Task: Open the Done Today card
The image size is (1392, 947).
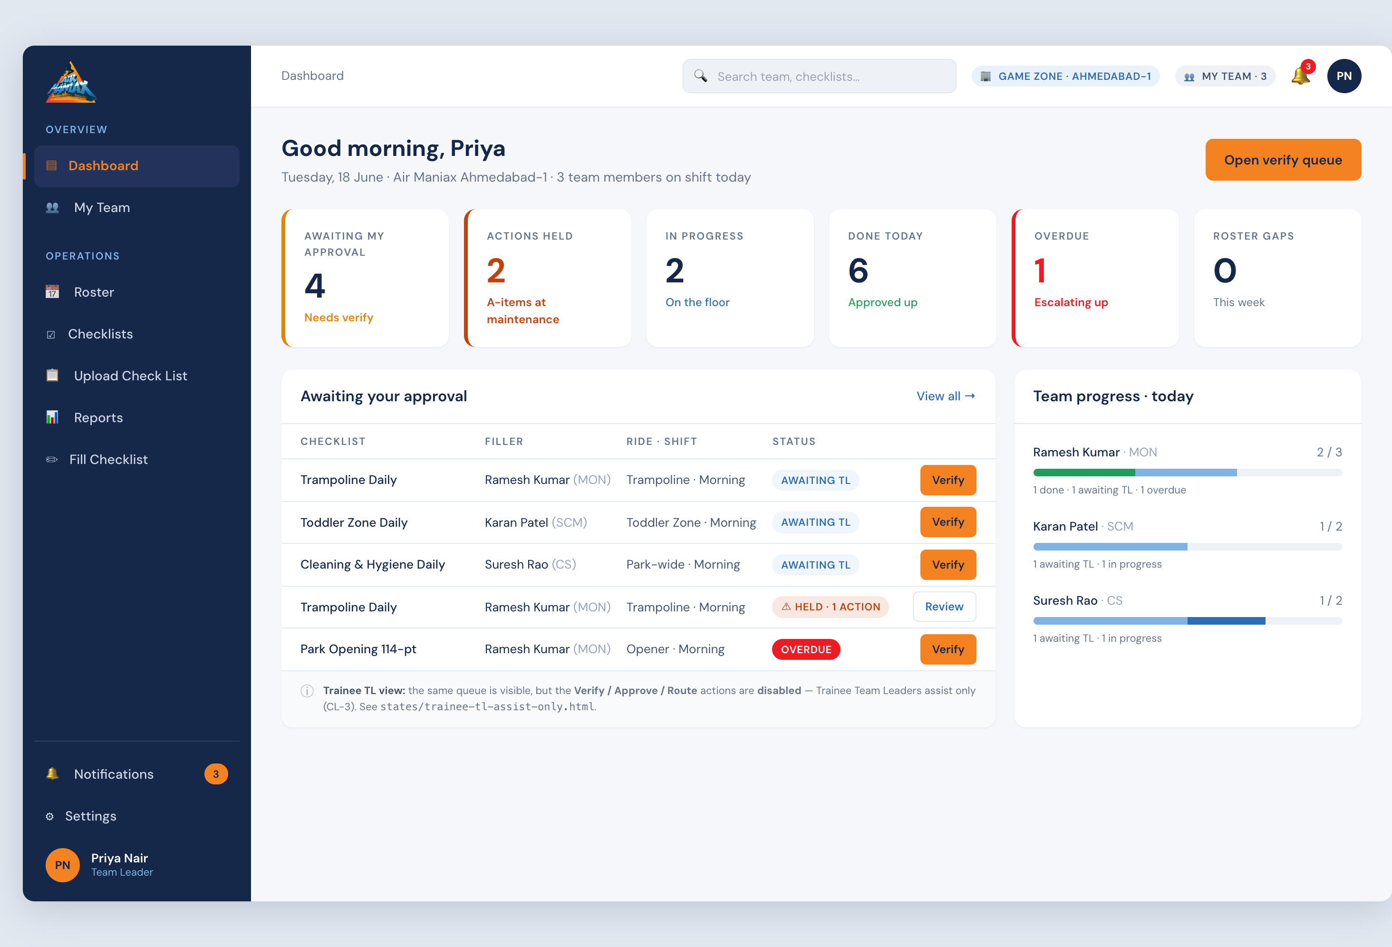Action: 912,278
